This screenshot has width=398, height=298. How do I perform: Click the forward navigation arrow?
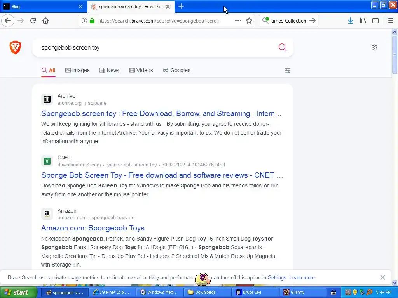tap(21, 21)
